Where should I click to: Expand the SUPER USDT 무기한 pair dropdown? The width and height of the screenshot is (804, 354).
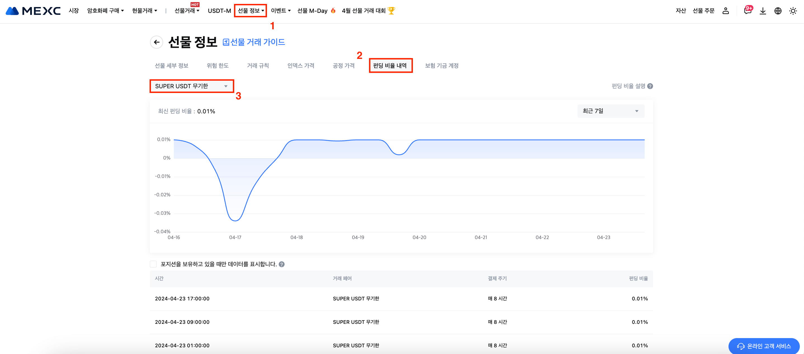point(192,86)
